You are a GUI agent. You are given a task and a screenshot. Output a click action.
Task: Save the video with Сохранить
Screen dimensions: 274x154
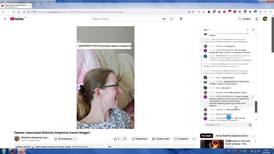[x=181, y=139]
